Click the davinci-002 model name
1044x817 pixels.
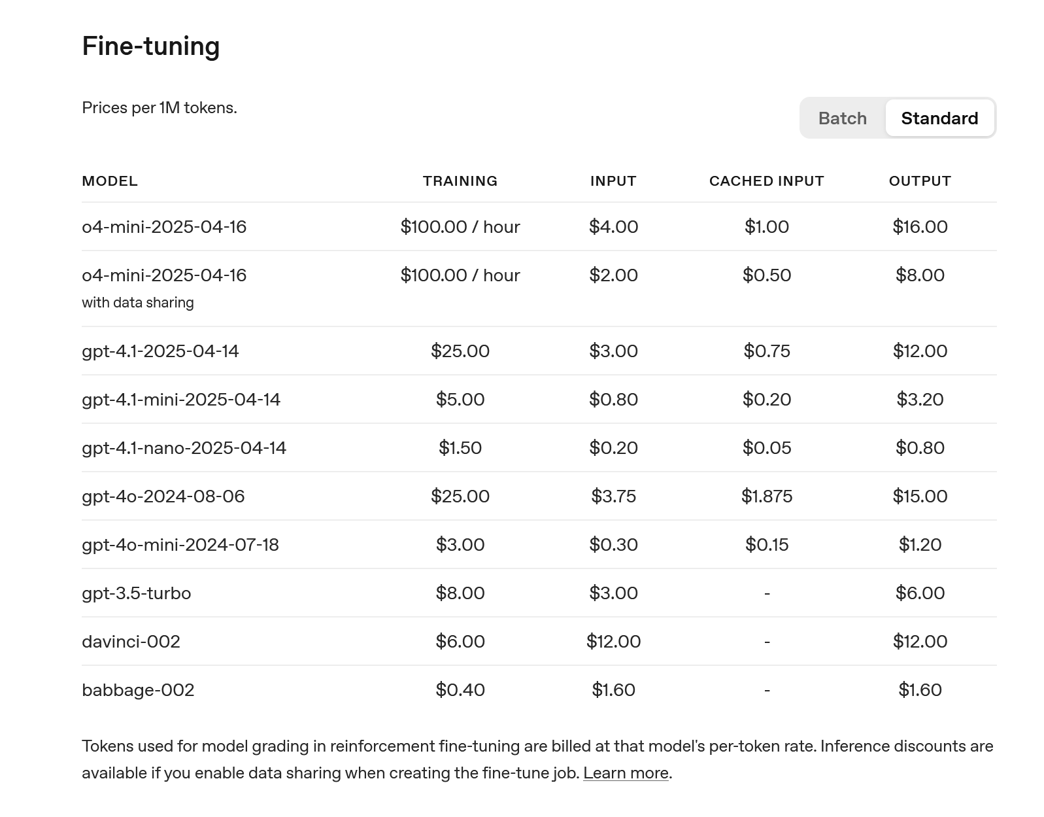pos(131,642)
